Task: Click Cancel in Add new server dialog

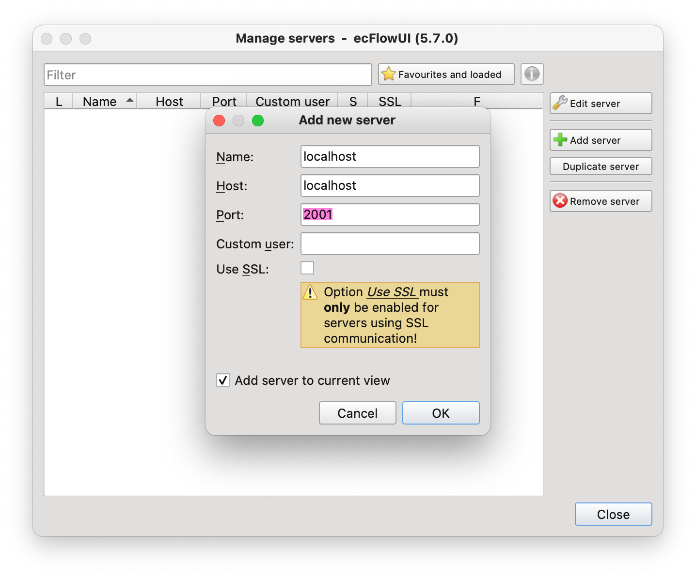Action: point(358,413)
